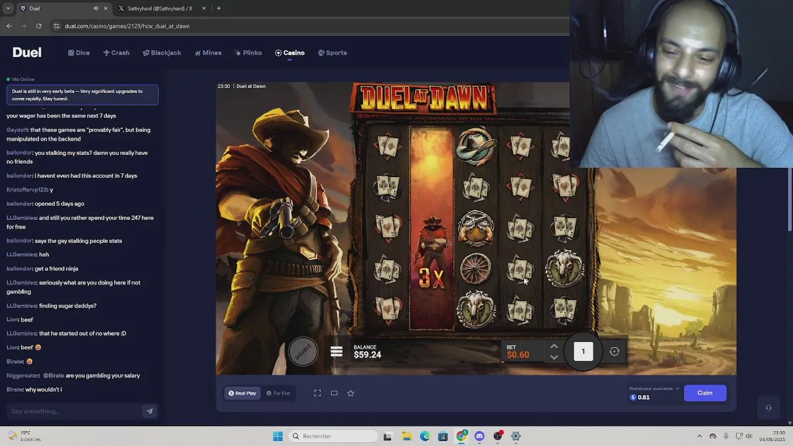Open the Crash game page

[116, 53]
